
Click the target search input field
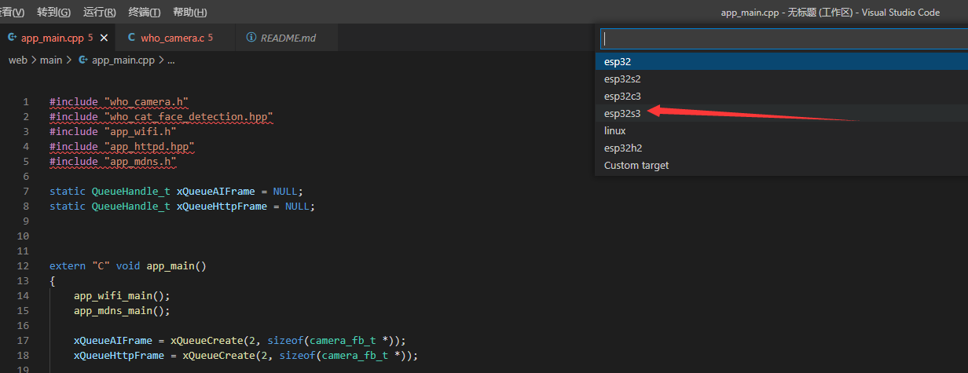click(x=783, y=38)
